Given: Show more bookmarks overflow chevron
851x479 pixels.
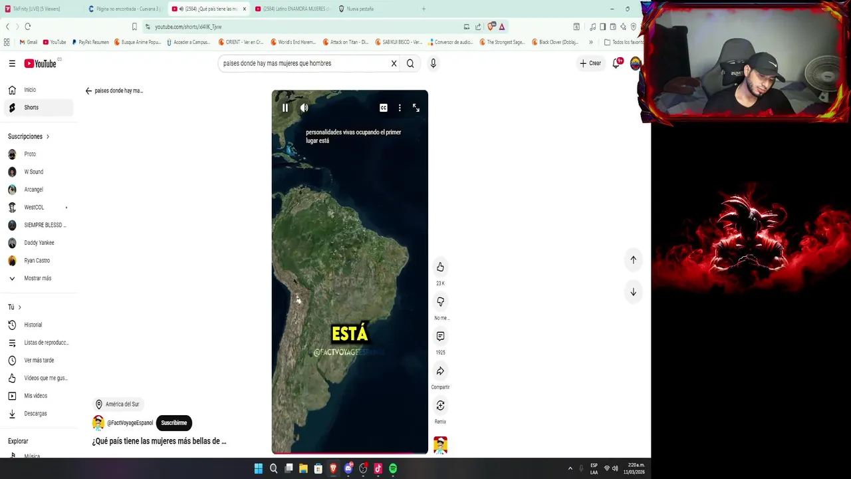Looking at the screenshot, I should tap(591, 42).
